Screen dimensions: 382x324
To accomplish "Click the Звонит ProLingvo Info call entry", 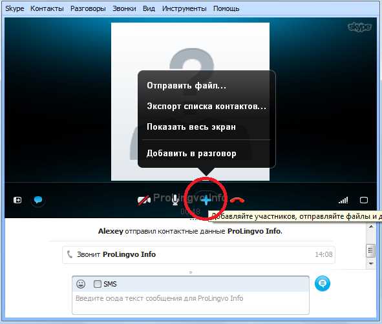I will tap(198, 255).
